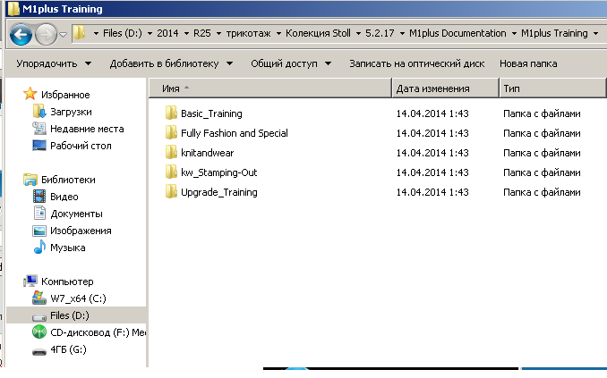The height and width of the screenshot is (378, 607).
Task: Navigate to 5.2.17 breadcrumb
Action: click(380, 33)
